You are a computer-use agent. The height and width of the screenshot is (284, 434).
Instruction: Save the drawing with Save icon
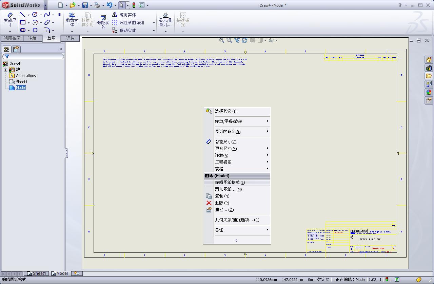coord(85,5)
